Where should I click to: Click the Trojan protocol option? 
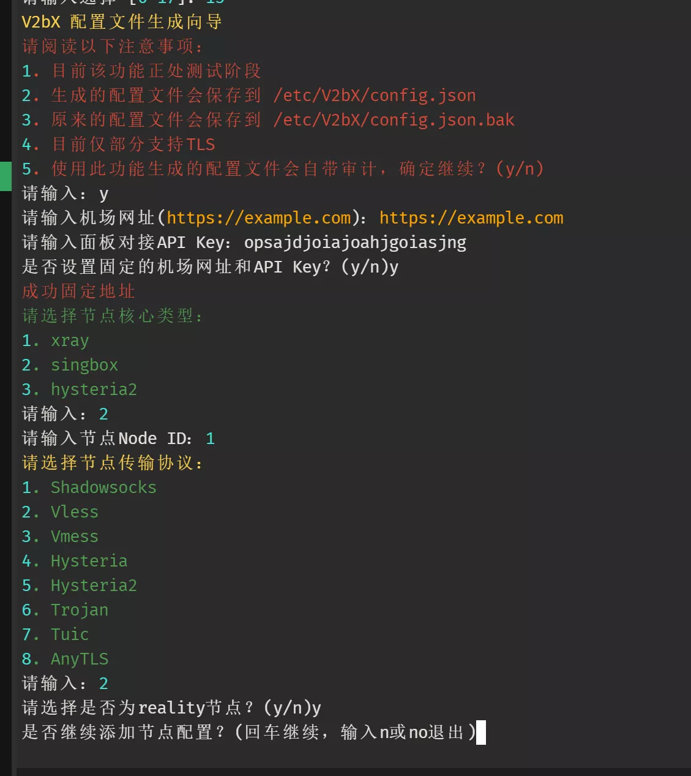(x=80, y=610)
